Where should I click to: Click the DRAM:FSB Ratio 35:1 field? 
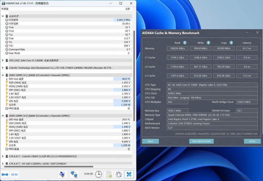point(247,111)
